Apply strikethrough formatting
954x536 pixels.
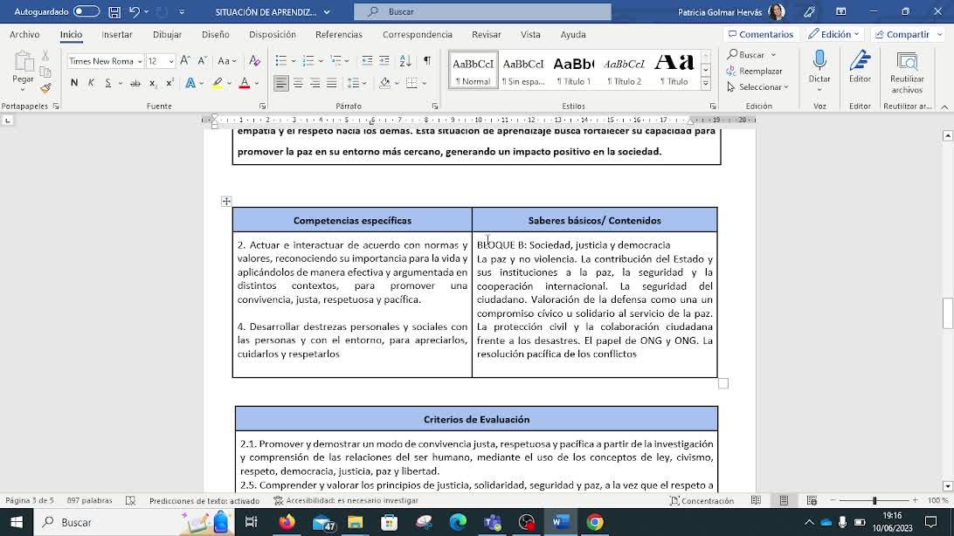[135, 83]
